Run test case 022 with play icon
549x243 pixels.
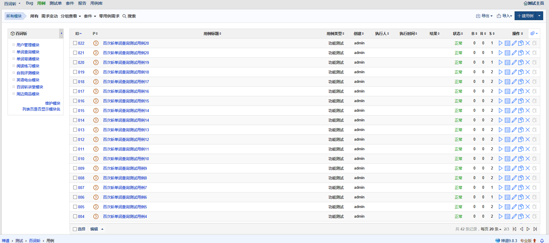(500, 43)
